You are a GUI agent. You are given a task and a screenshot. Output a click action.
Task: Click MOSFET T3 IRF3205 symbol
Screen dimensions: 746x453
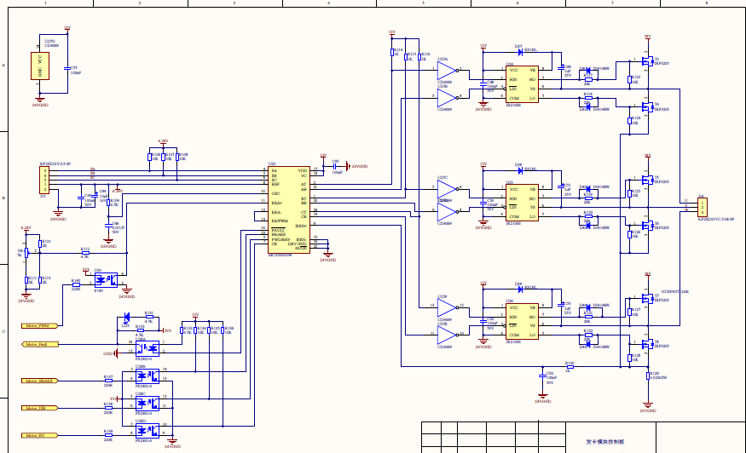coord(646,60)
